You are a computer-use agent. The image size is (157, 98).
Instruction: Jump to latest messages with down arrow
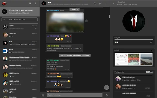pyautogui.click(x=106, y=88)
